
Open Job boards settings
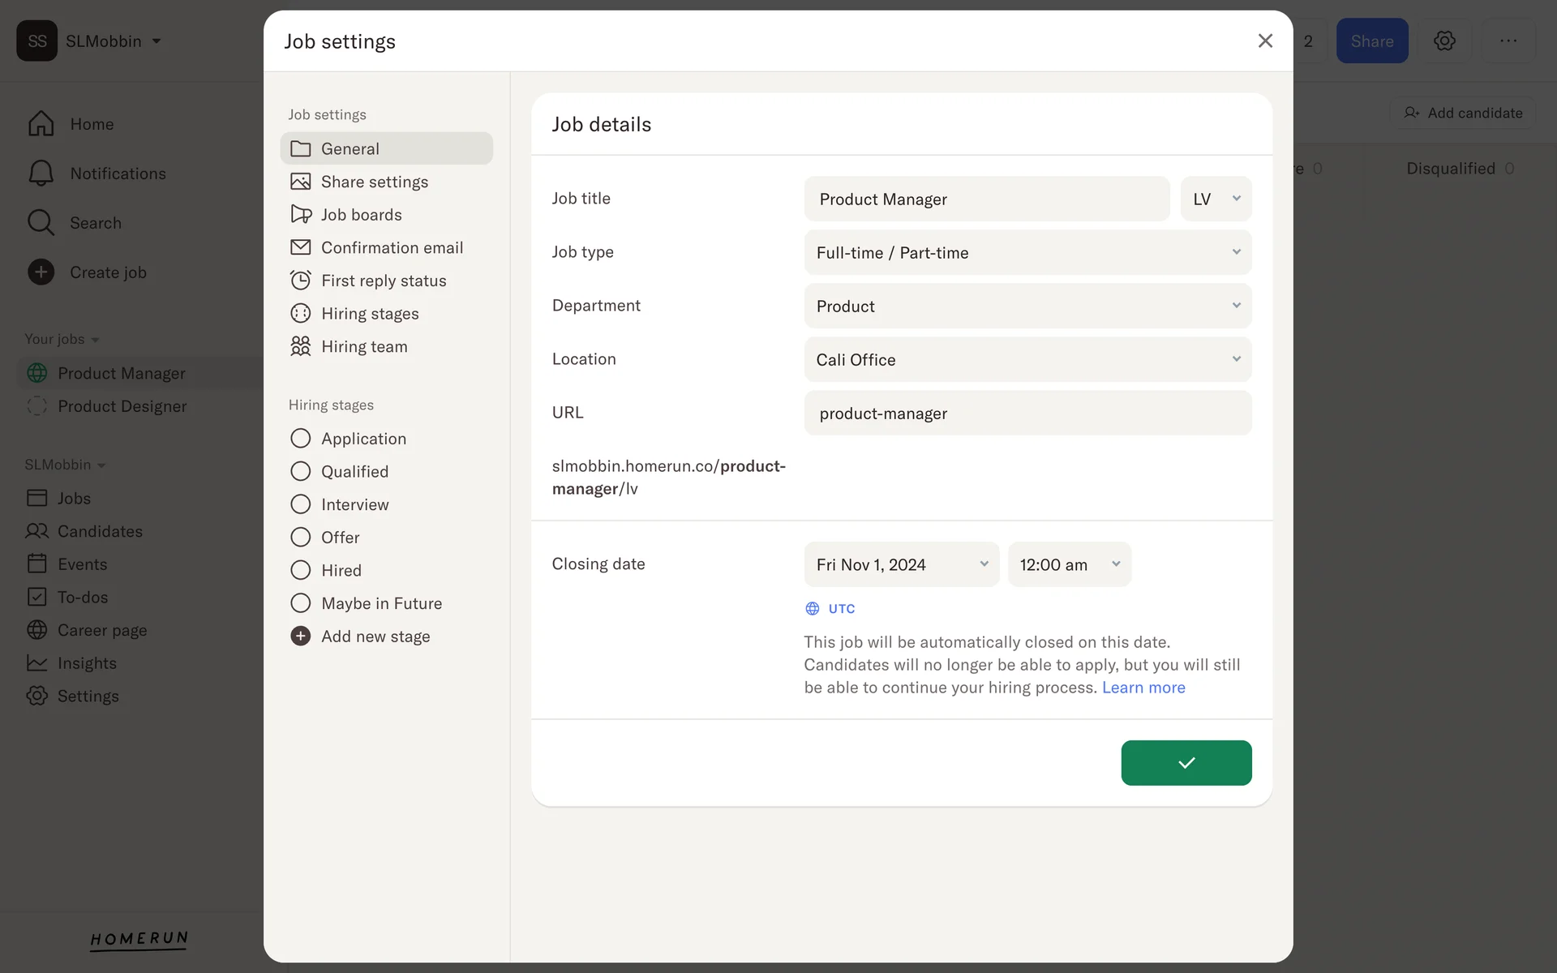361,215
